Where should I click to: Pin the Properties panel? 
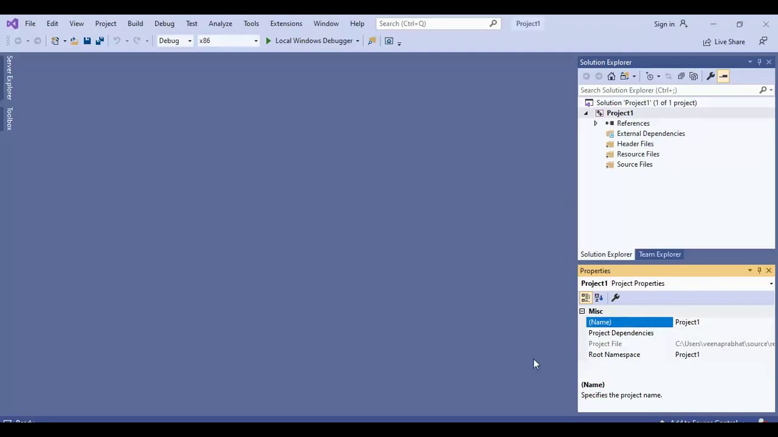(759, 271)
